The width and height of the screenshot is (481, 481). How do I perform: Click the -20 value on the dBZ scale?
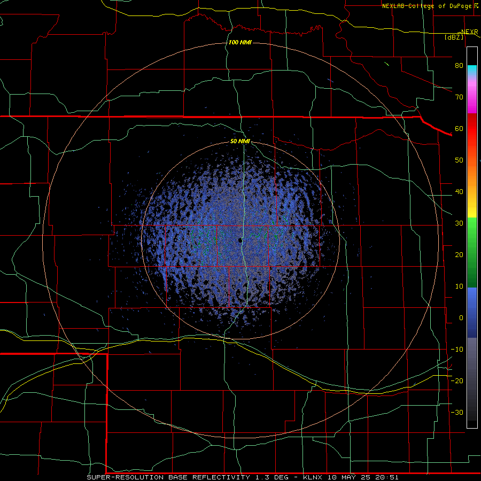point(457,381)
